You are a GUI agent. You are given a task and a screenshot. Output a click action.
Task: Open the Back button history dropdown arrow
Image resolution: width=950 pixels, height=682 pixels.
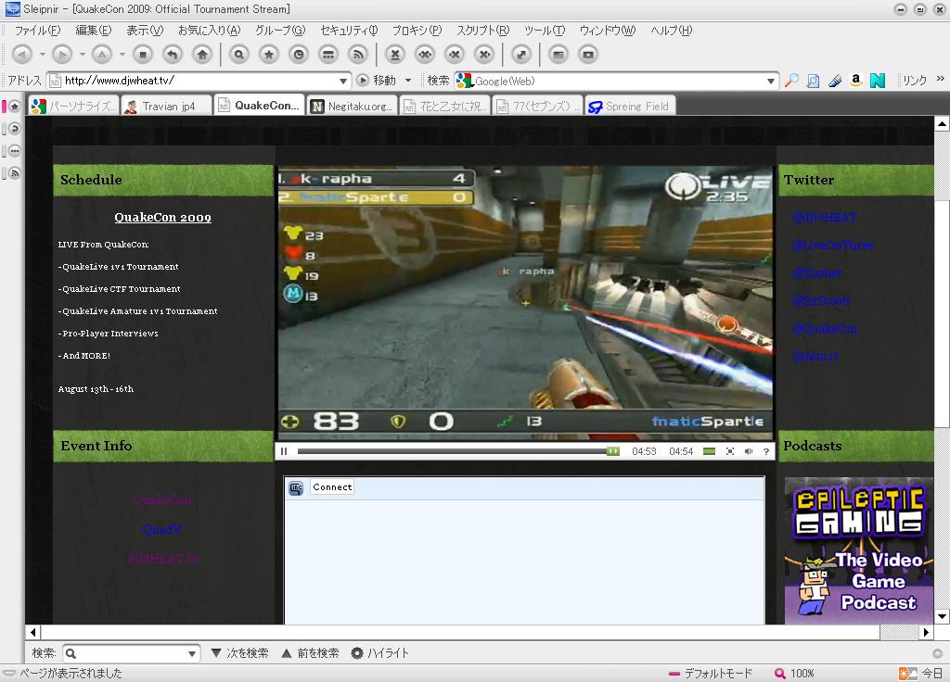[x=43, y=55]
